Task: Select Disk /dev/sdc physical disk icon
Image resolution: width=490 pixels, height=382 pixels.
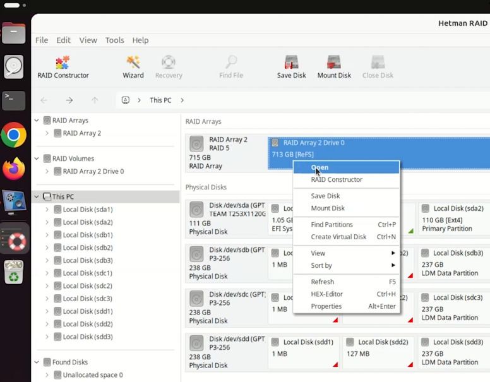Action: pyautogui.click(x=196, y=299)
